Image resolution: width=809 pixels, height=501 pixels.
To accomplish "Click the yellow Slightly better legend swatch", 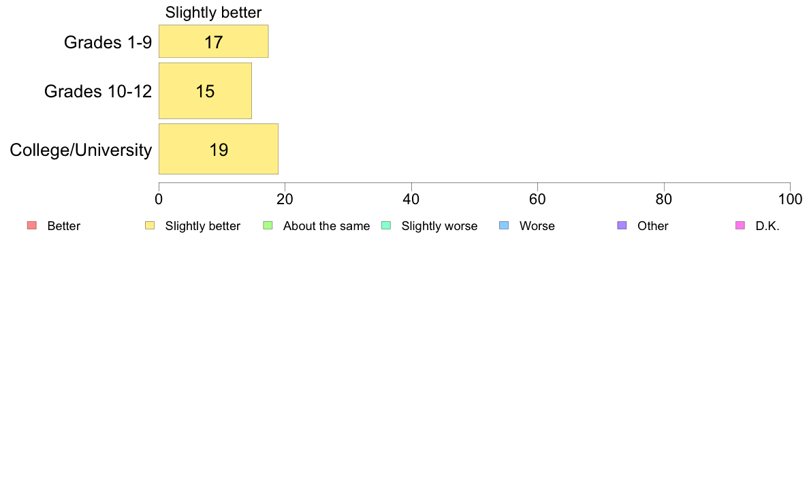I will pyautogui.click(x=150, y=225).
